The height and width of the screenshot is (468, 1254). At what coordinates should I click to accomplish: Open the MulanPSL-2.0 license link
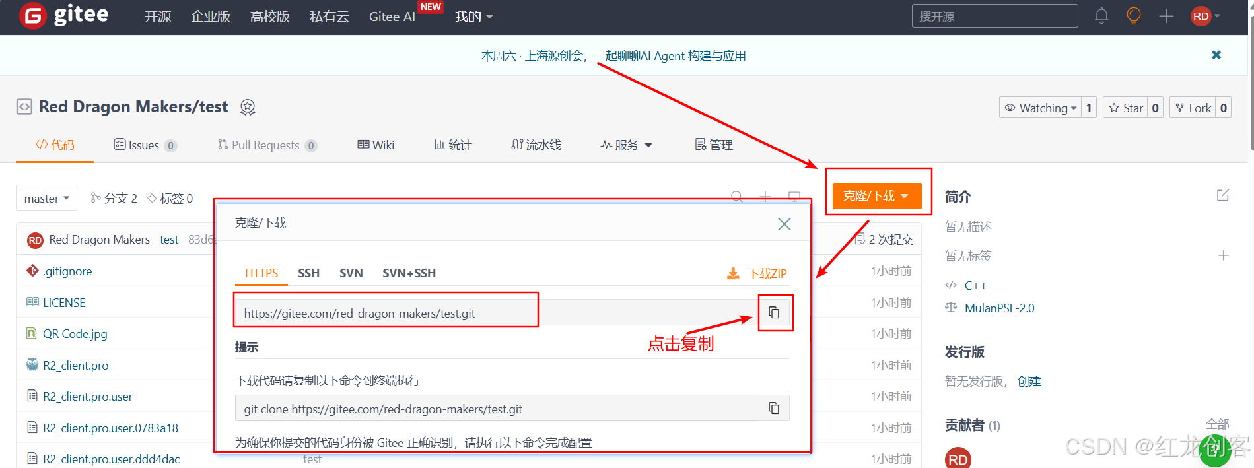[1000, 308]
